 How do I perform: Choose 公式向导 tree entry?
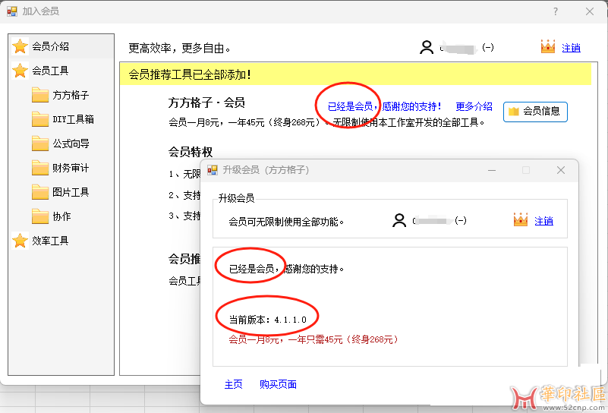tap(71, 143)
